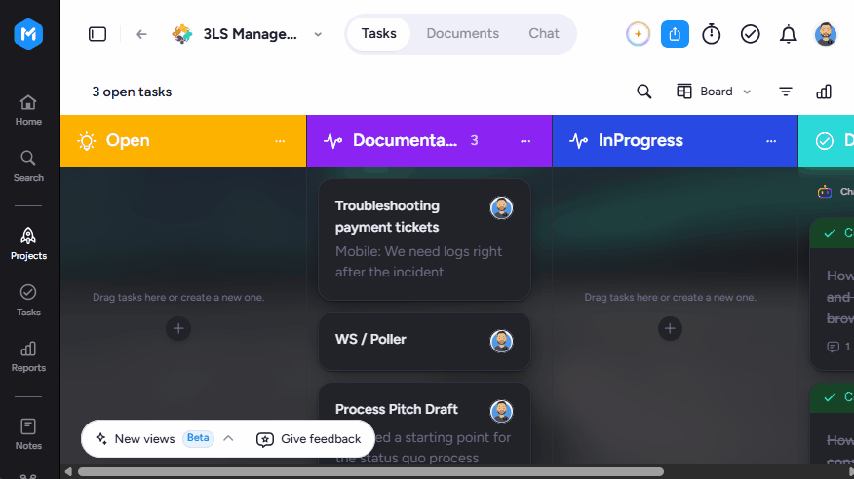Click the Documentation column header title
Image resolution: width=854 pixels, height=479 pixels.
[x=405, y=140]
